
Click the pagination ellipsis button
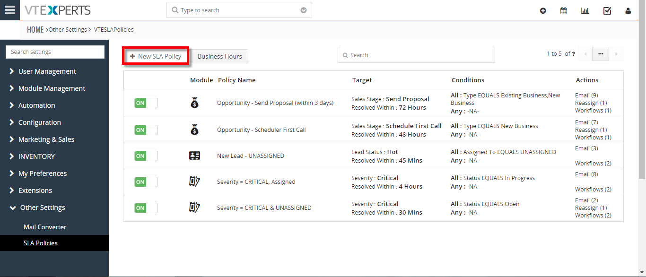[x=601, y=54]
